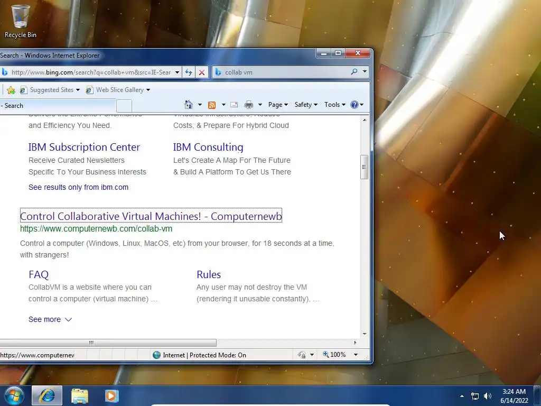Open Windows Explorer from the taskbar

pos(80,395)
